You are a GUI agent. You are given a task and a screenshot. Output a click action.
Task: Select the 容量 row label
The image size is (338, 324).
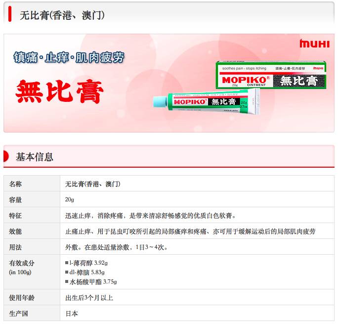coord(15,200)
